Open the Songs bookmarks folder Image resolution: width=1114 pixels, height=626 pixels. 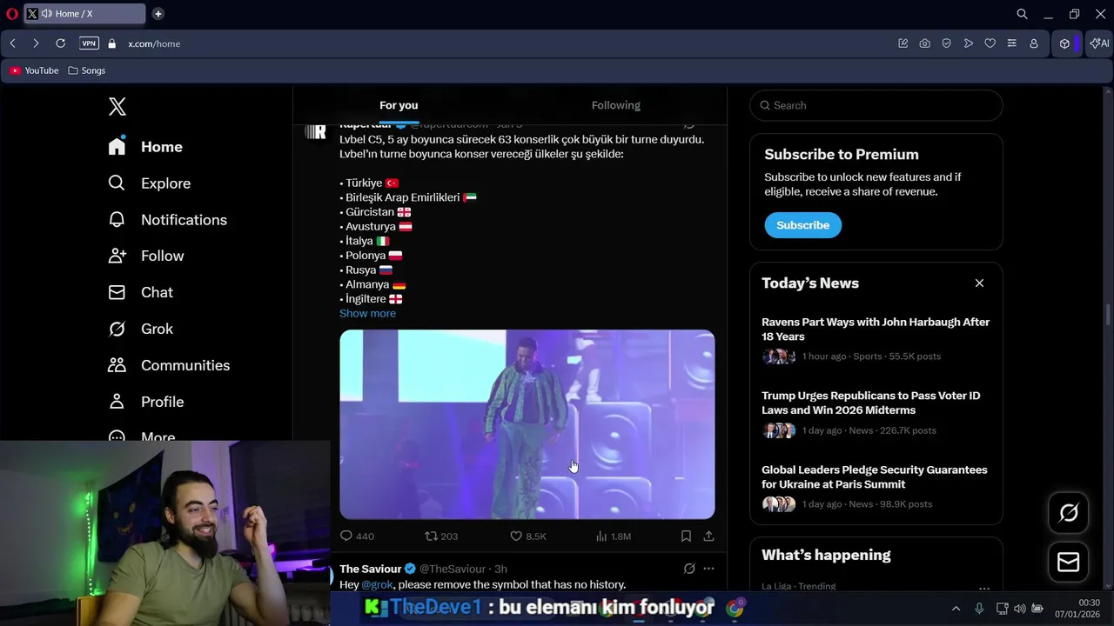tap(87, 70)
